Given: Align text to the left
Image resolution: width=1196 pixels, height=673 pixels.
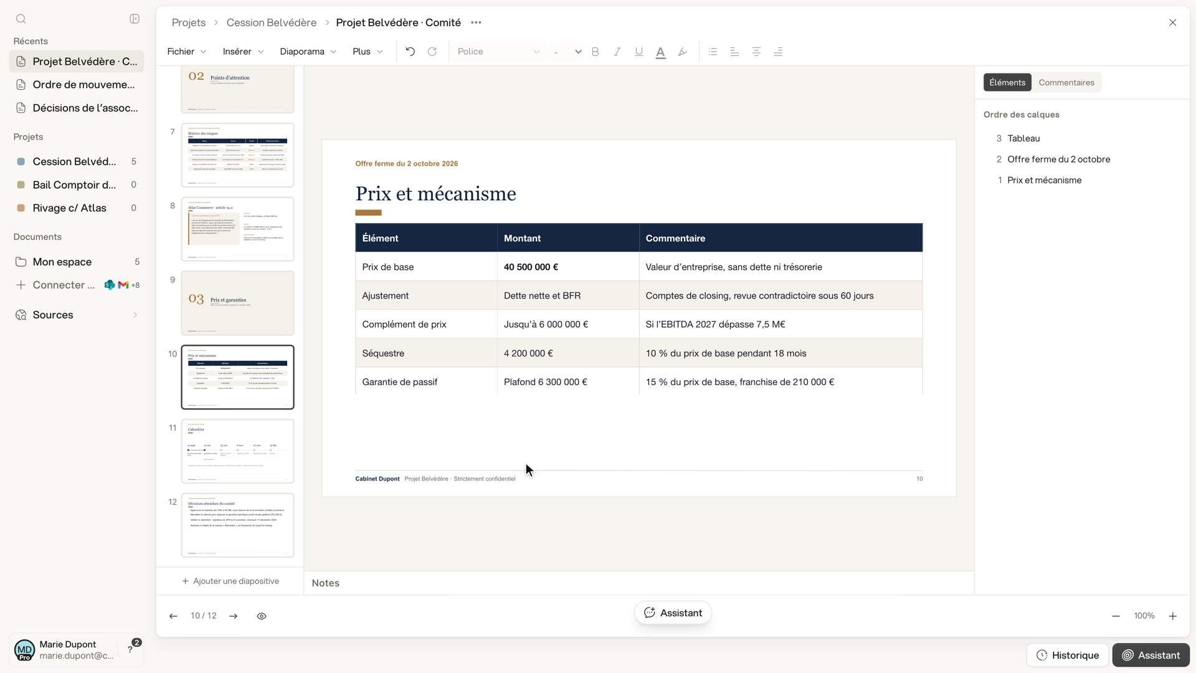Looking at the screenshot, I should point(734,52).
